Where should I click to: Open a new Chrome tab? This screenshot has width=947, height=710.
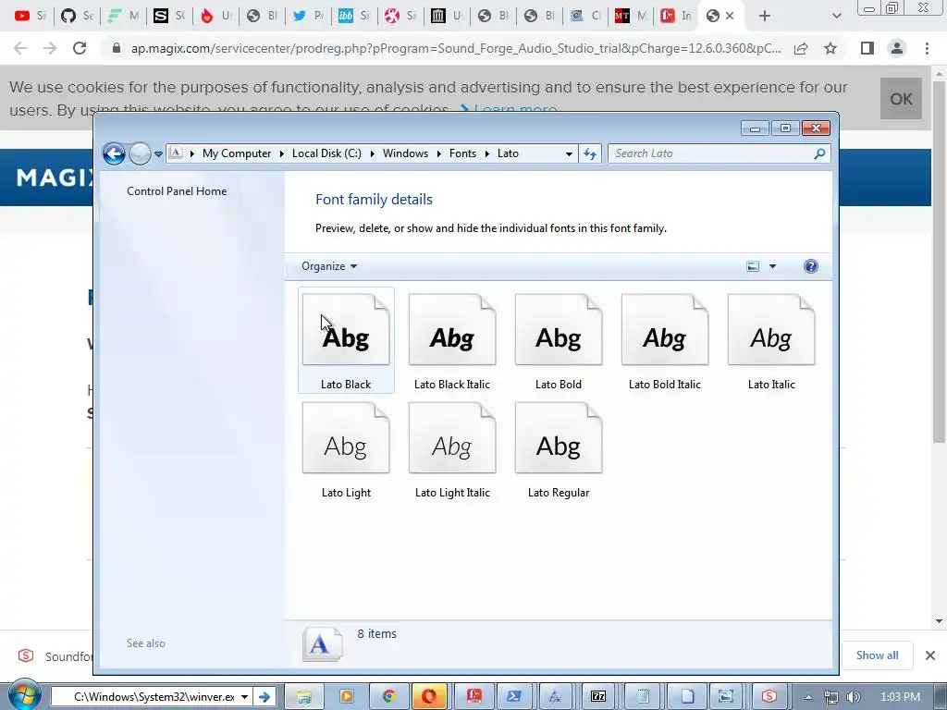click(x=764, y=16)
